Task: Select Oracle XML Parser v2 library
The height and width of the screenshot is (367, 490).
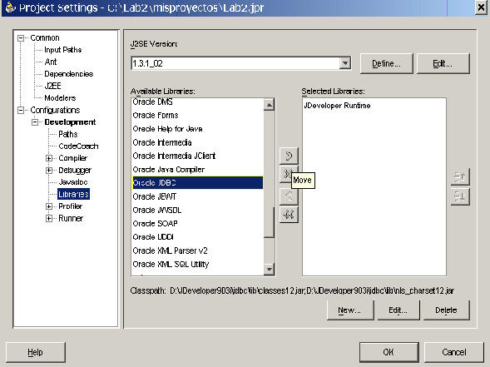Action: click(197, 250)
